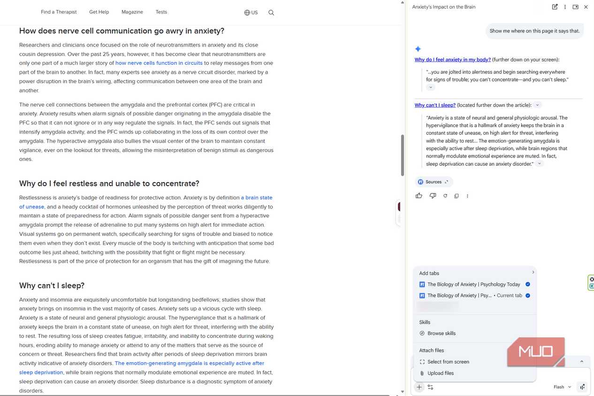Open the Gemini panel's header three-dot menu

point(565,7)
